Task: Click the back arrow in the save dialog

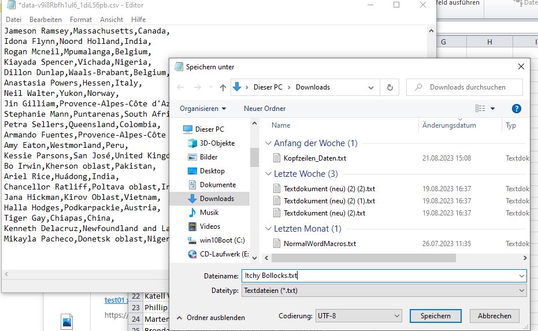Action: (180, 87)
